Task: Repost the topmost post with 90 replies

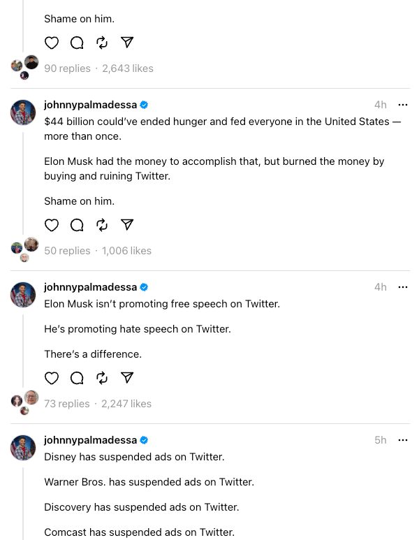Action: click(102, 43)
